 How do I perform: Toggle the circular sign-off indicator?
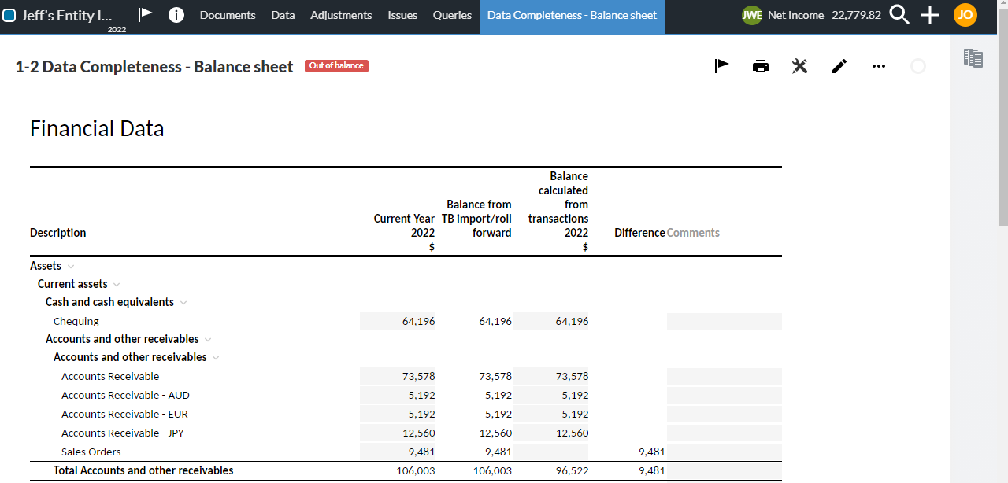pos(918,66)
